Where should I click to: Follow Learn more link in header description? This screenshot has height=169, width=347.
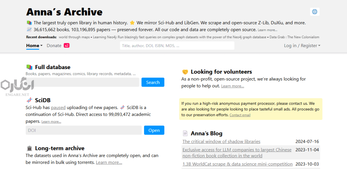[267, 30]
